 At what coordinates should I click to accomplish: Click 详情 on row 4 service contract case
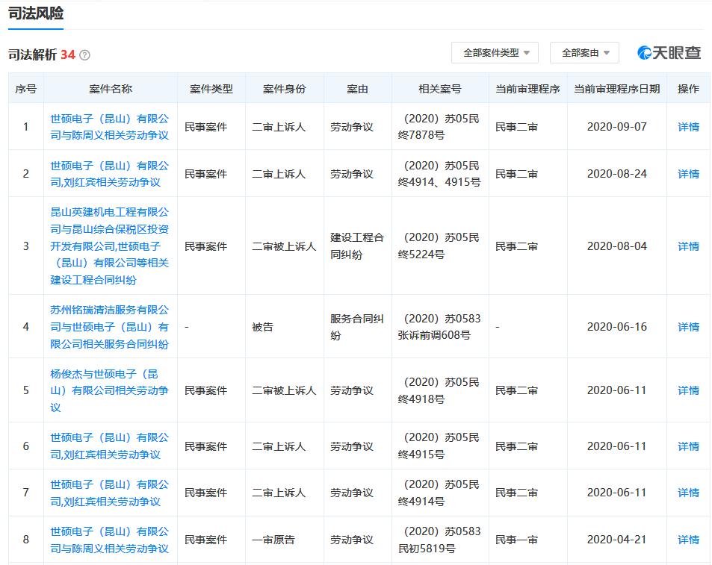pyautogui.click(x=687, y=326)
